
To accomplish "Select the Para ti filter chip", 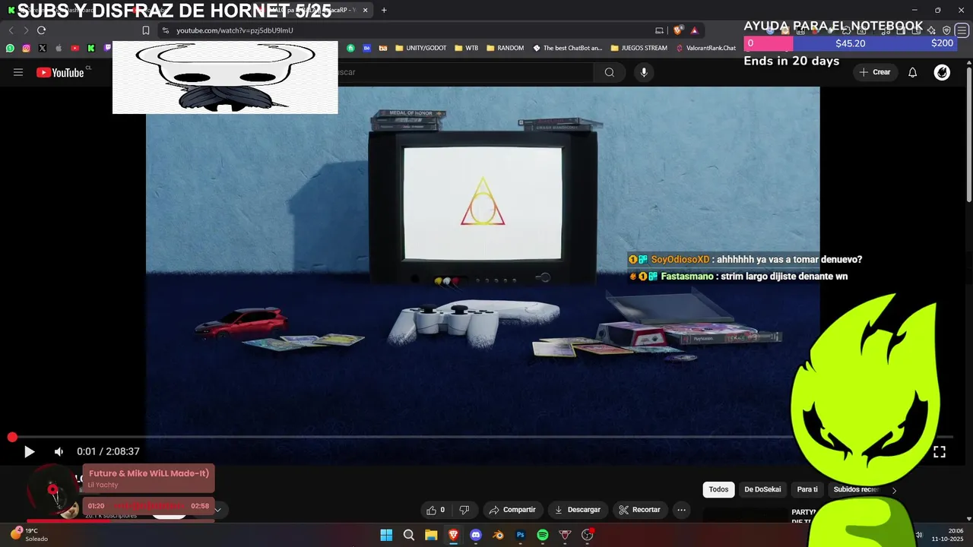I will pyautogui.click(x=807, y=489).
